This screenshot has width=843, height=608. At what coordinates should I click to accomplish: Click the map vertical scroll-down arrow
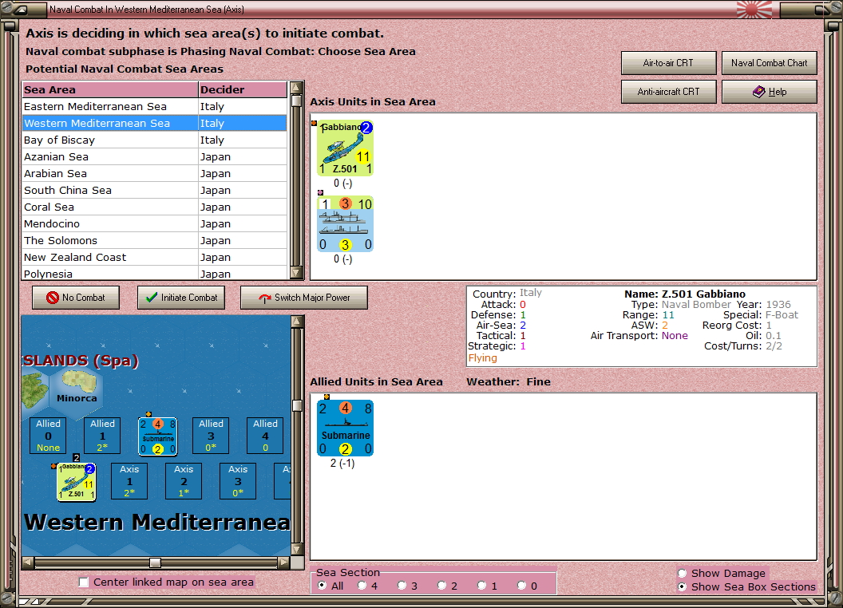[x=297, y=549]
